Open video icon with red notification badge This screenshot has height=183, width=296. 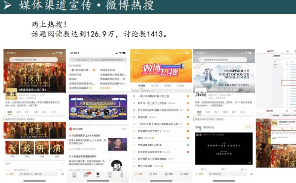(87, 175)
